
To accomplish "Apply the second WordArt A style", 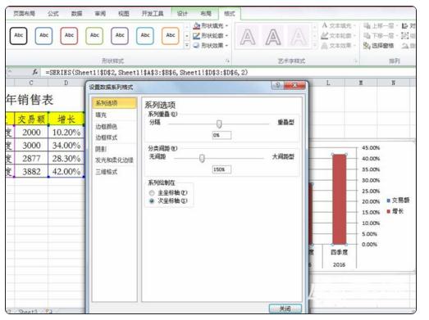I will point(273,37).
